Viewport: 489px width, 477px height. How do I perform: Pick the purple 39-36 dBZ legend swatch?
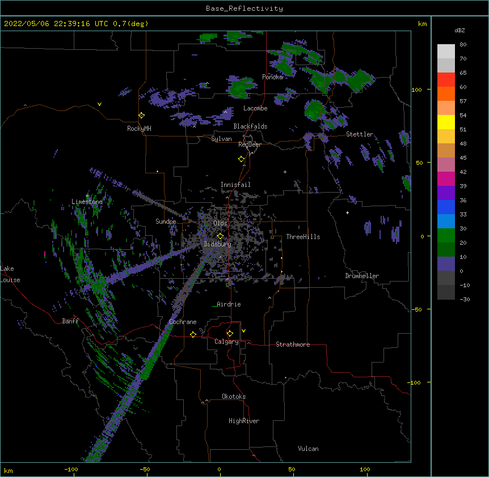pyautogui.click(x=446, y=193)
